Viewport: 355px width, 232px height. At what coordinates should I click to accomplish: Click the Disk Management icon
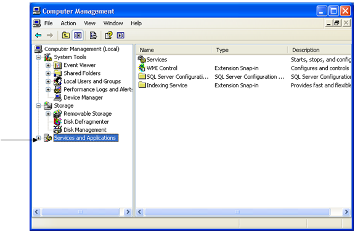pyautogui.click(x=57, y=130)
